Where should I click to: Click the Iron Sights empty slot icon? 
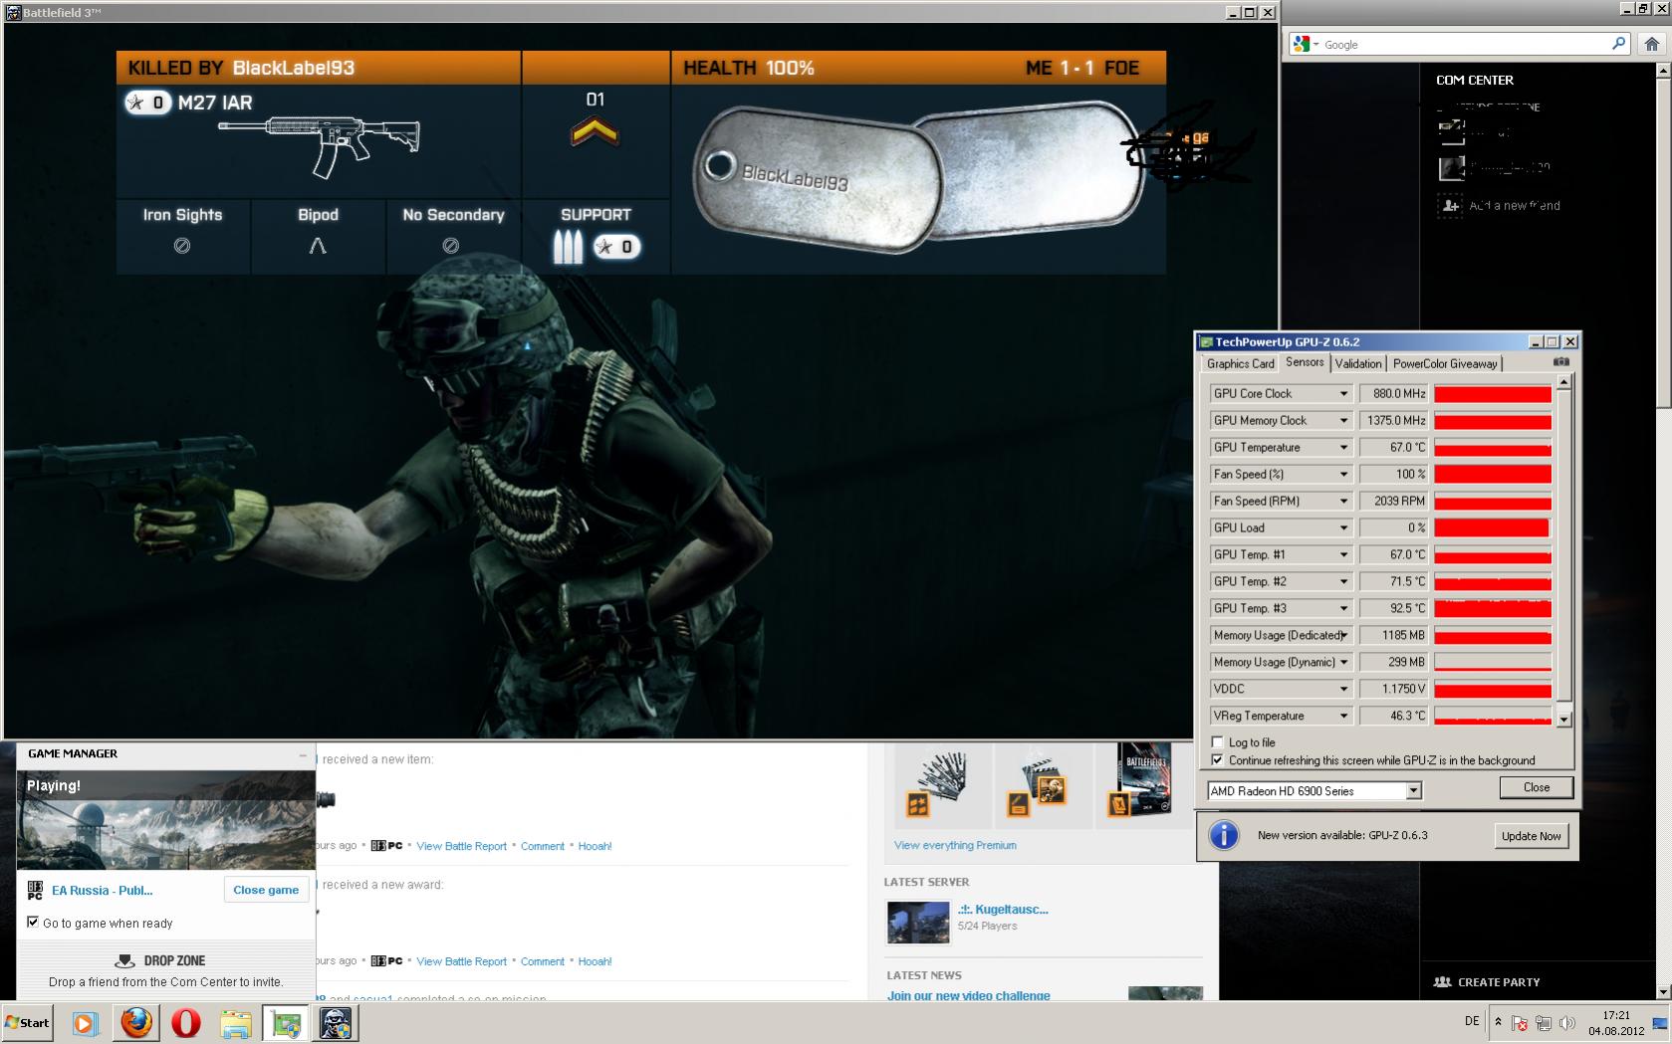182,246
